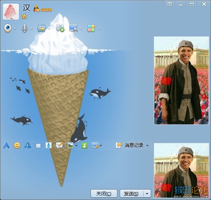Open the send file folder icon
This screenshot has width=211, height=200.
point(42,28)
